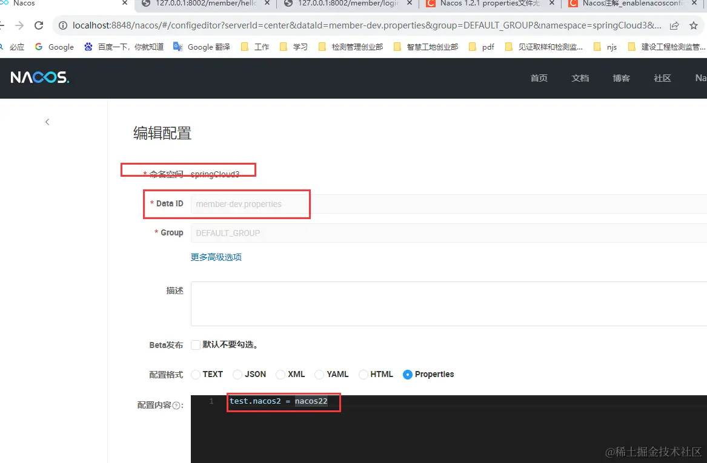707x463 pixels.
Task: Bookmark this page with the star icon
Action: (x=694, y=25)
